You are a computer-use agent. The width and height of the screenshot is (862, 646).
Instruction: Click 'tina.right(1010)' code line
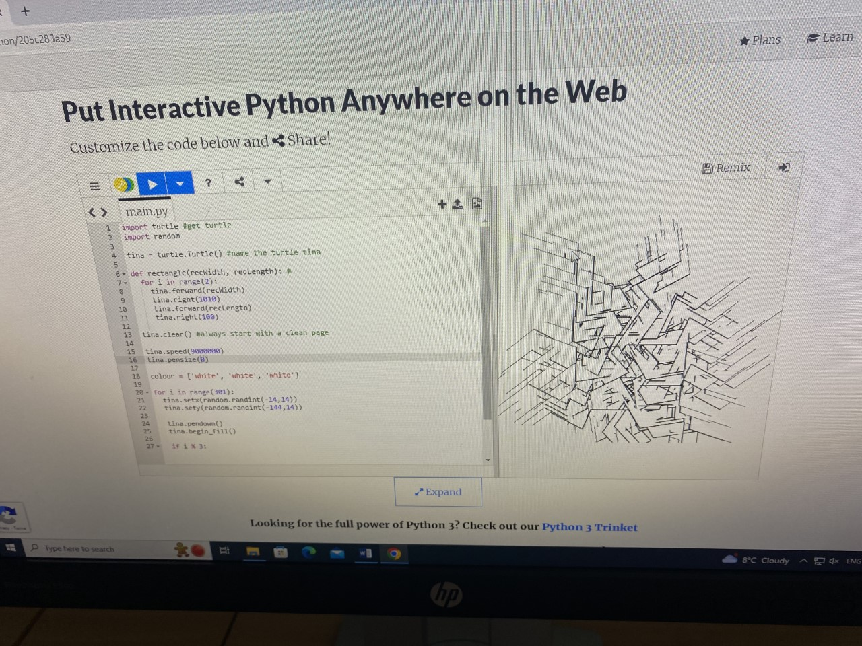pyautogui.click(x=185, y=299)
